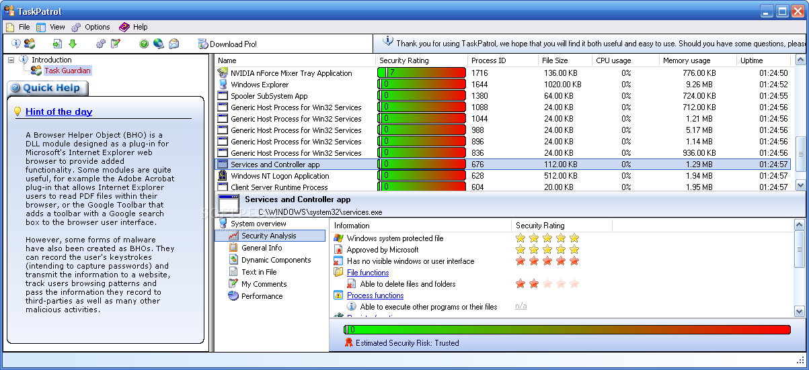
Task: Sort by Uptime column header
Action: [x=766, y=60]
